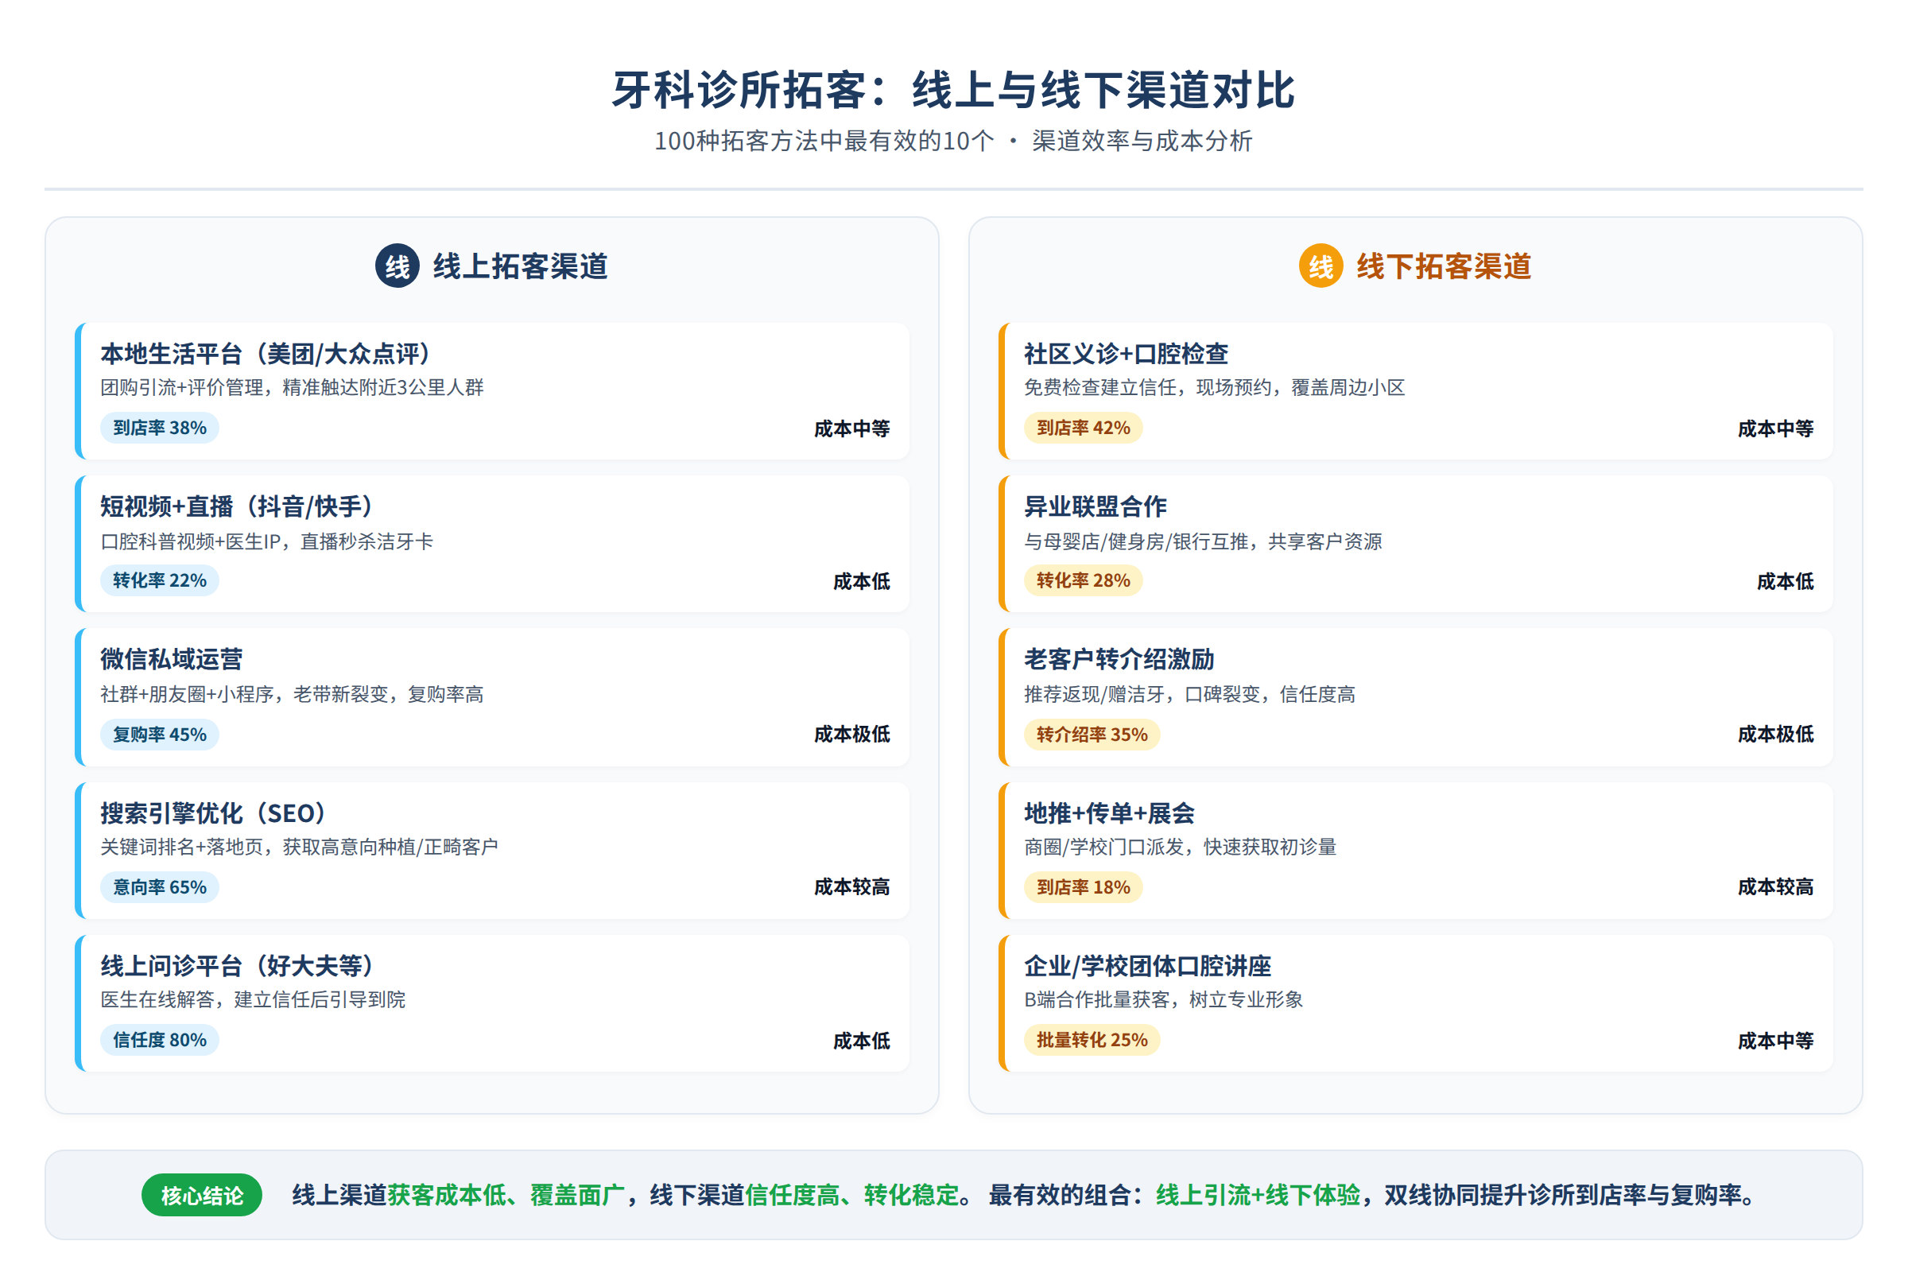This screenshot has width=1908, height=1272.
Task: Click the 线下拓客渠道 section heading
Action: coord(1444,266)
